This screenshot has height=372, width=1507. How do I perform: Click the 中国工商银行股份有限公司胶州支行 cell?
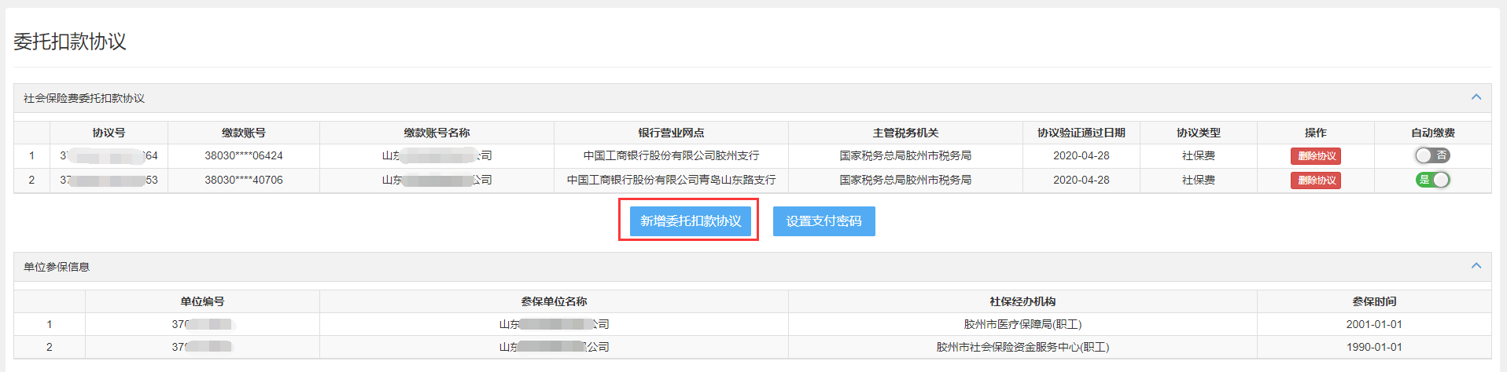[671, 155]
